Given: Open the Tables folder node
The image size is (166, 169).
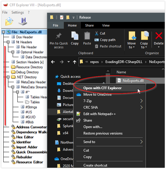Looking at the screenshot, I should pos(32,102).
